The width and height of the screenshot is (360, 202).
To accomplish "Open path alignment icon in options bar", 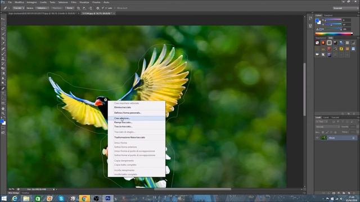I will tap(84, 8).
